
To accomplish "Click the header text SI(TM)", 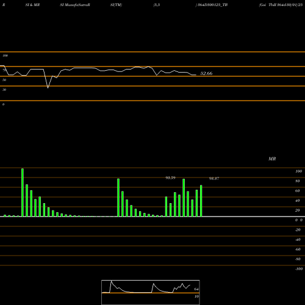I will click(x=116, y=5).
